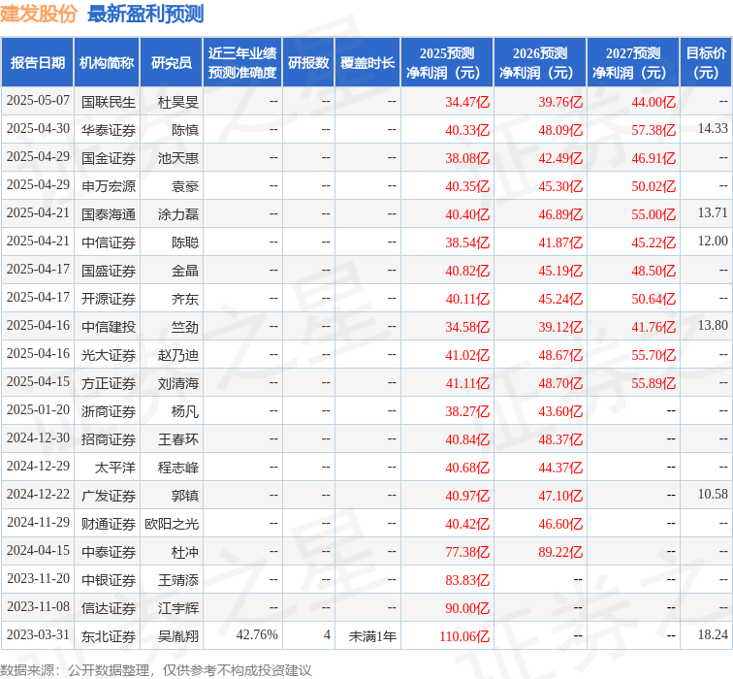The height and width of the screenshot is (679, 733).
Task: Click the 中信建投 institution cell
Action: point(109,327)
